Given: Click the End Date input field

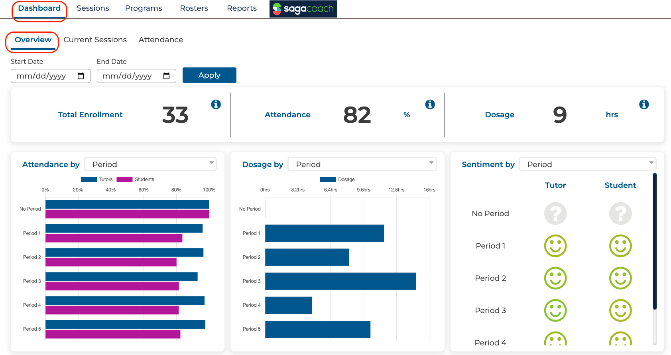Looking at the screenshot, I should (136, 76).
